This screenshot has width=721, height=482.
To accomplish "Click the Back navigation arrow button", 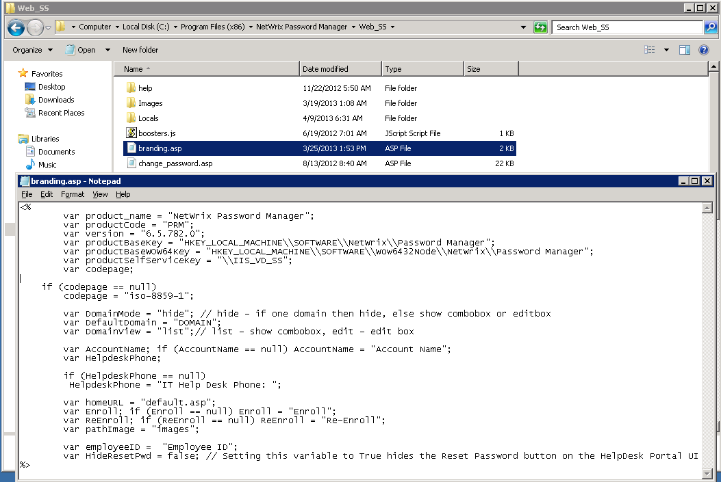I will pos(16,27).
